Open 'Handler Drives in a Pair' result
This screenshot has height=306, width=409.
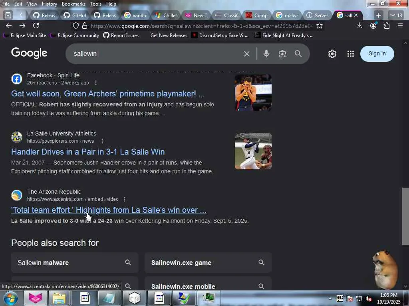click(x=88, y=152)
